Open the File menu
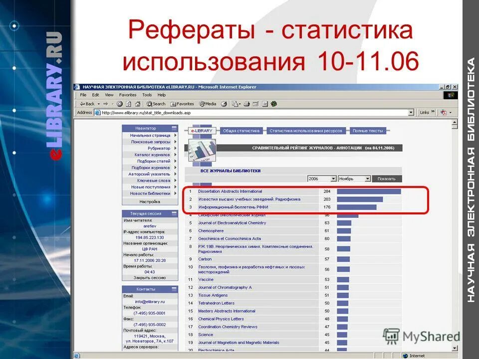479x359 pixels. (x=82, y=94)
